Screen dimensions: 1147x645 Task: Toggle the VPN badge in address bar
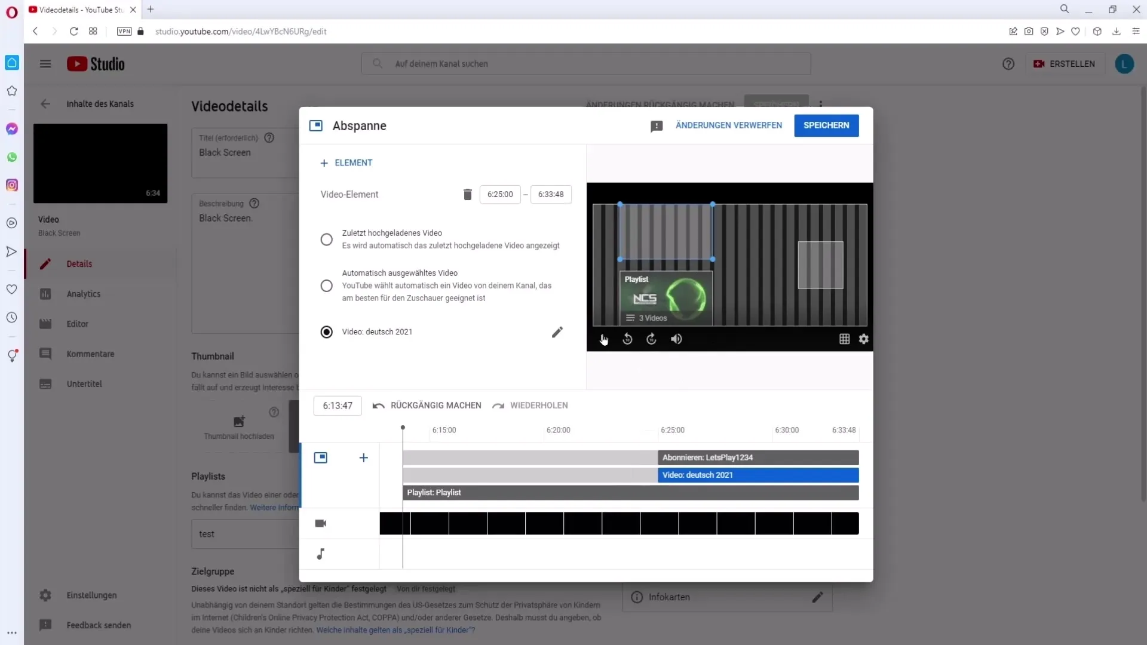tap(124, 32)
